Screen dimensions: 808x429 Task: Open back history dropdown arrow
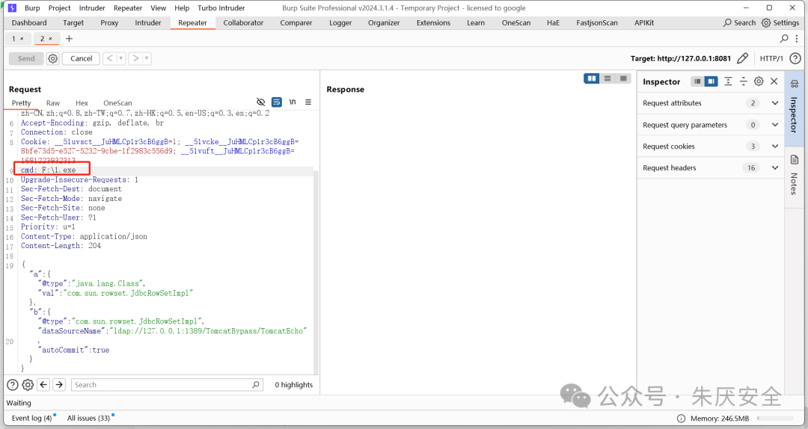coord(121,58)
